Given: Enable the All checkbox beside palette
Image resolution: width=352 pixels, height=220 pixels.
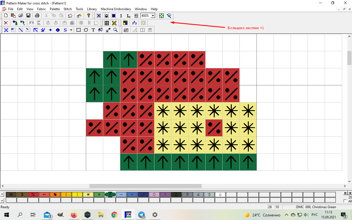Looking at the screenshot, I should click(x=345, y=201).
